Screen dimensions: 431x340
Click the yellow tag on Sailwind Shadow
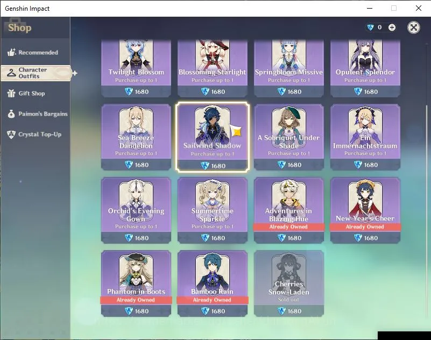point(236,131)
